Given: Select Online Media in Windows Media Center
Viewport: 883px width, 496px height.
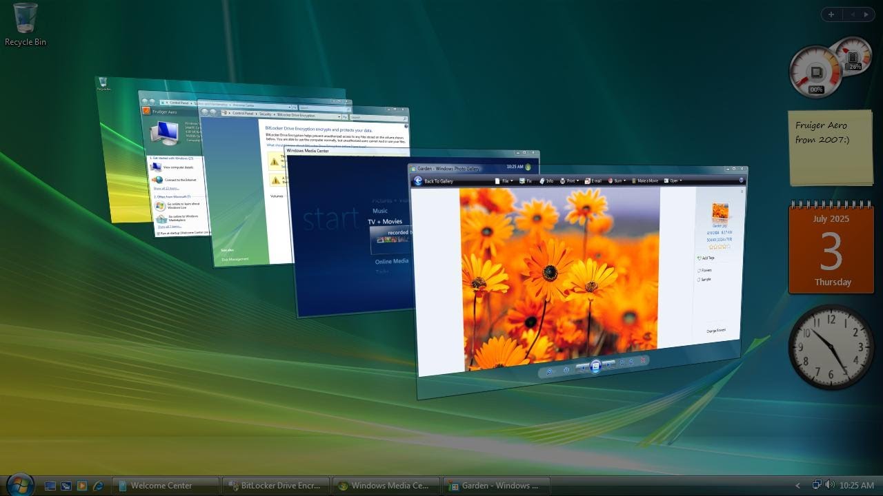Looking at the screenshot, I should [x=392, y=261].
